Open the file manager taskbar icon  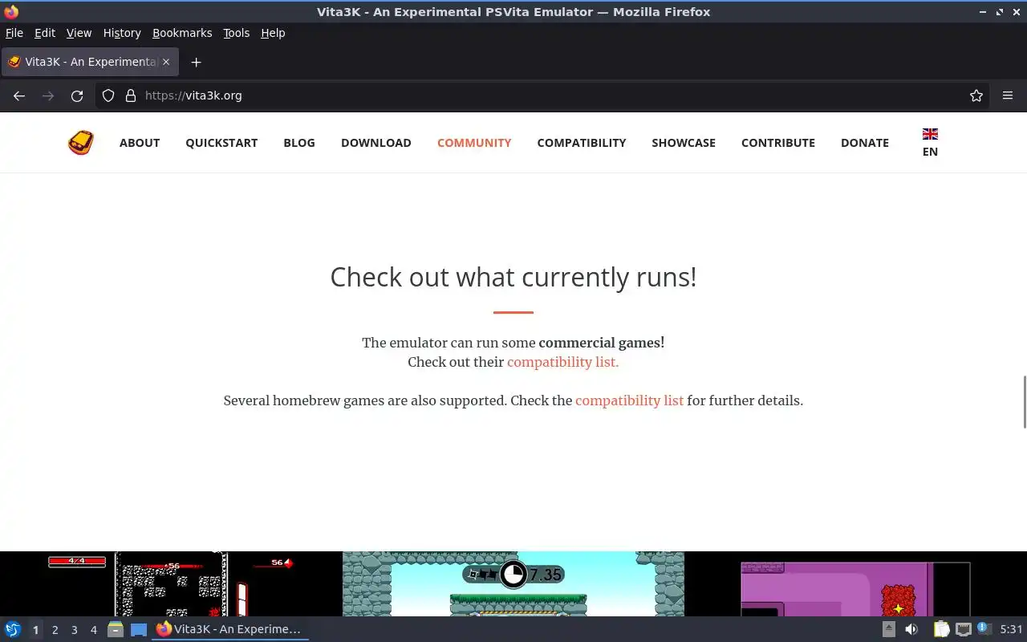pyautogui.click(x=116, y=630)
